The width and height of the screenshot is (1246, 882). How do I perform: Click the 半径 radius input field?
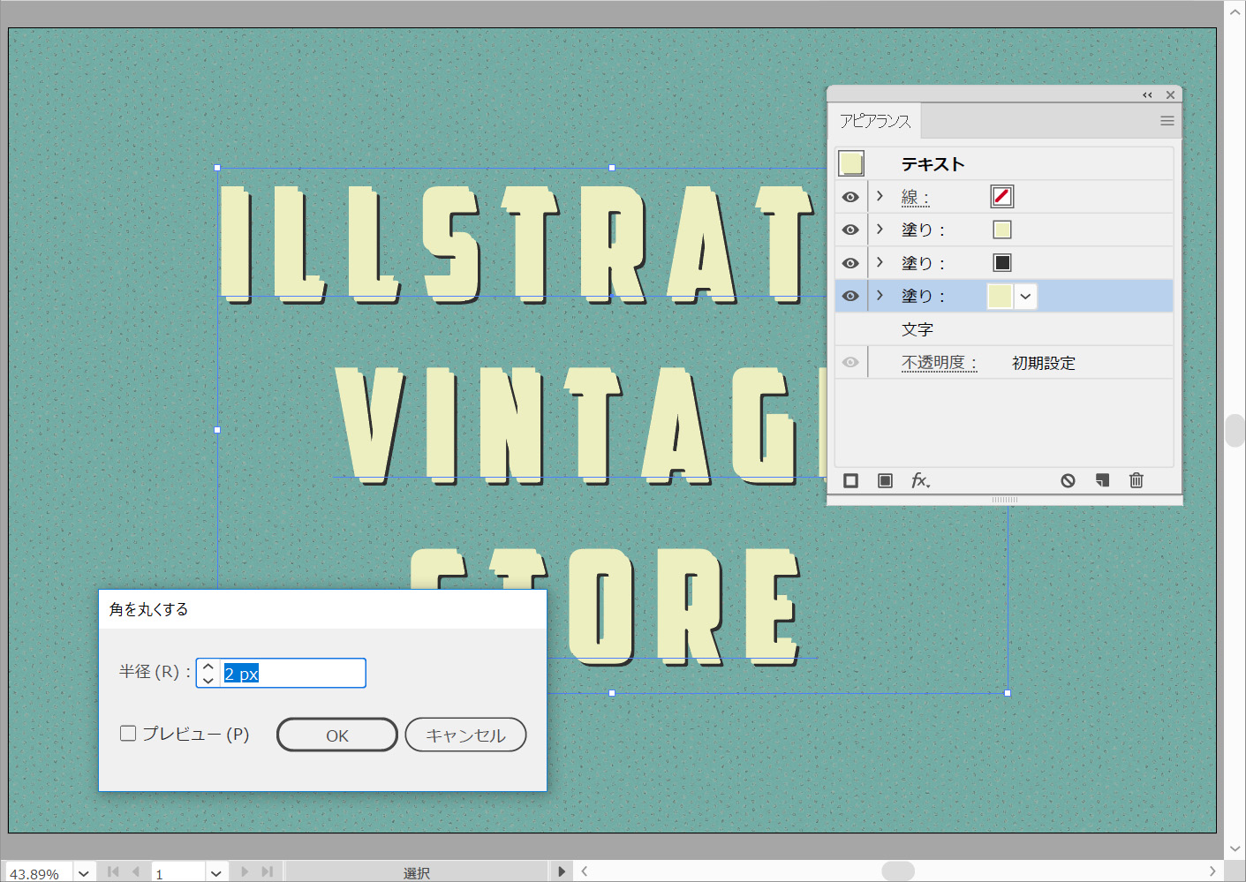[x=291, y=674]
